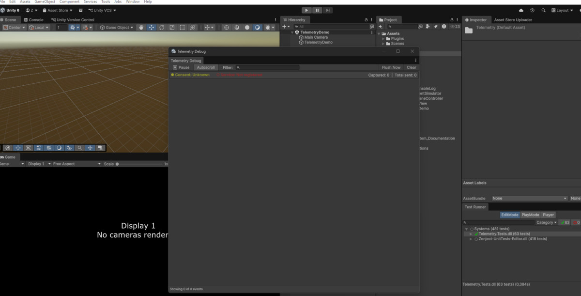Select the Scale tool
The width and height of the screenshot is (581, 296).
tap(172, 28)
